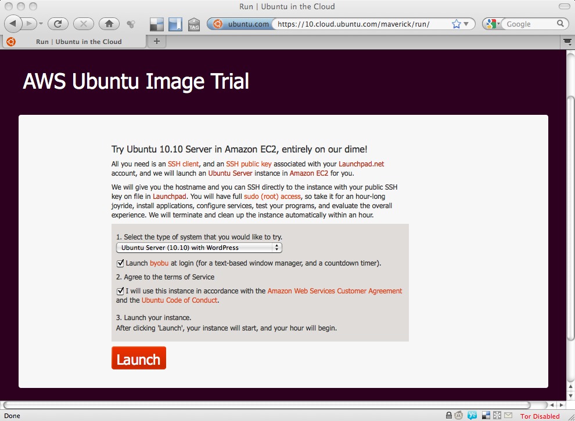Open the Amazon Web Services Customer Agreement link
This screenshot has width=575, height=421.
[x=335, y=291]
